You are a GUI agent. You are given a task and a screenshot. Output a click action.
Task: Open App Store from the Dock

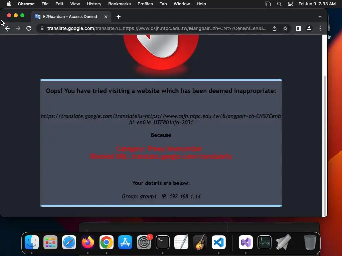(125, 242)
